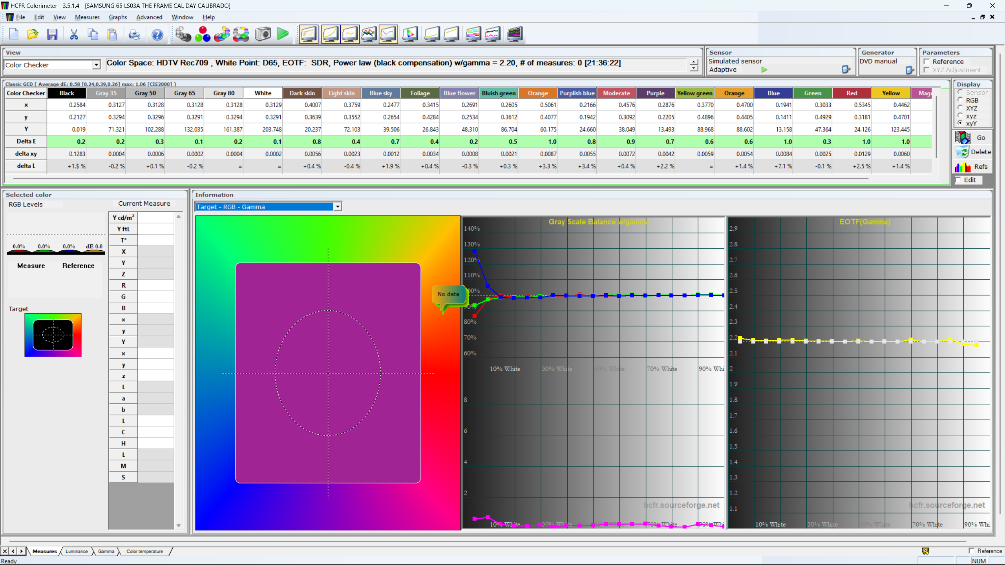Expand the Target - RGB - Gamma dropdown
This screenshot has width=1005, height=565.
(337, 207)
